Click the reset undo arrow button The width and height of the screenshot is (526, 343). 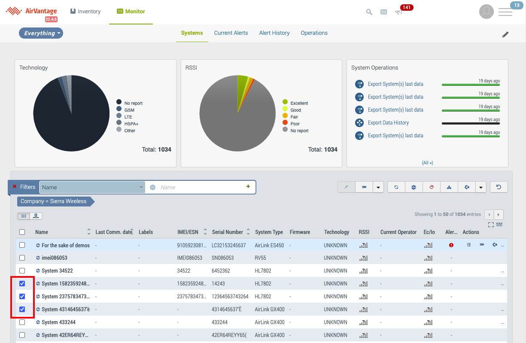coord(499,187)
